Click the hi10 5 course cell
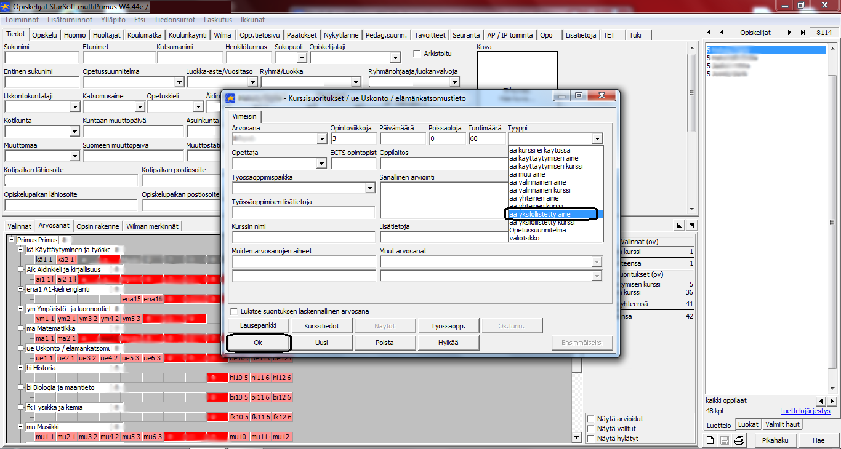The image size is (841, 449). click(x=239, y=378)
